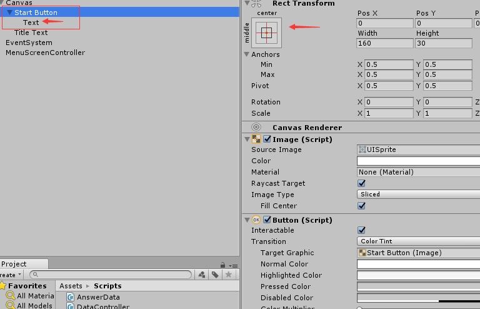This screenshot has width=480, height=309.
Task: Disable the Button script component checkbox
Action: [267, 220]
